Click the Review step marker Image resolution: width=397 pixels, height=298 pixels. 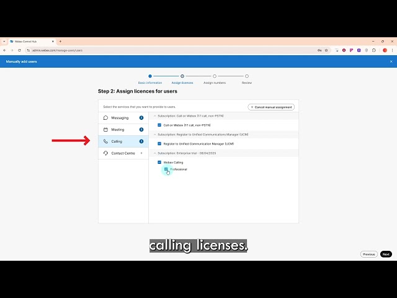click(x=247, y=76)
